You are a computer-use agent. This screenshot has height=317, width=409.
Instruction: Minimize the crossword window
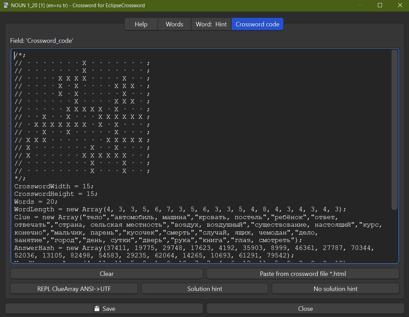360,5
